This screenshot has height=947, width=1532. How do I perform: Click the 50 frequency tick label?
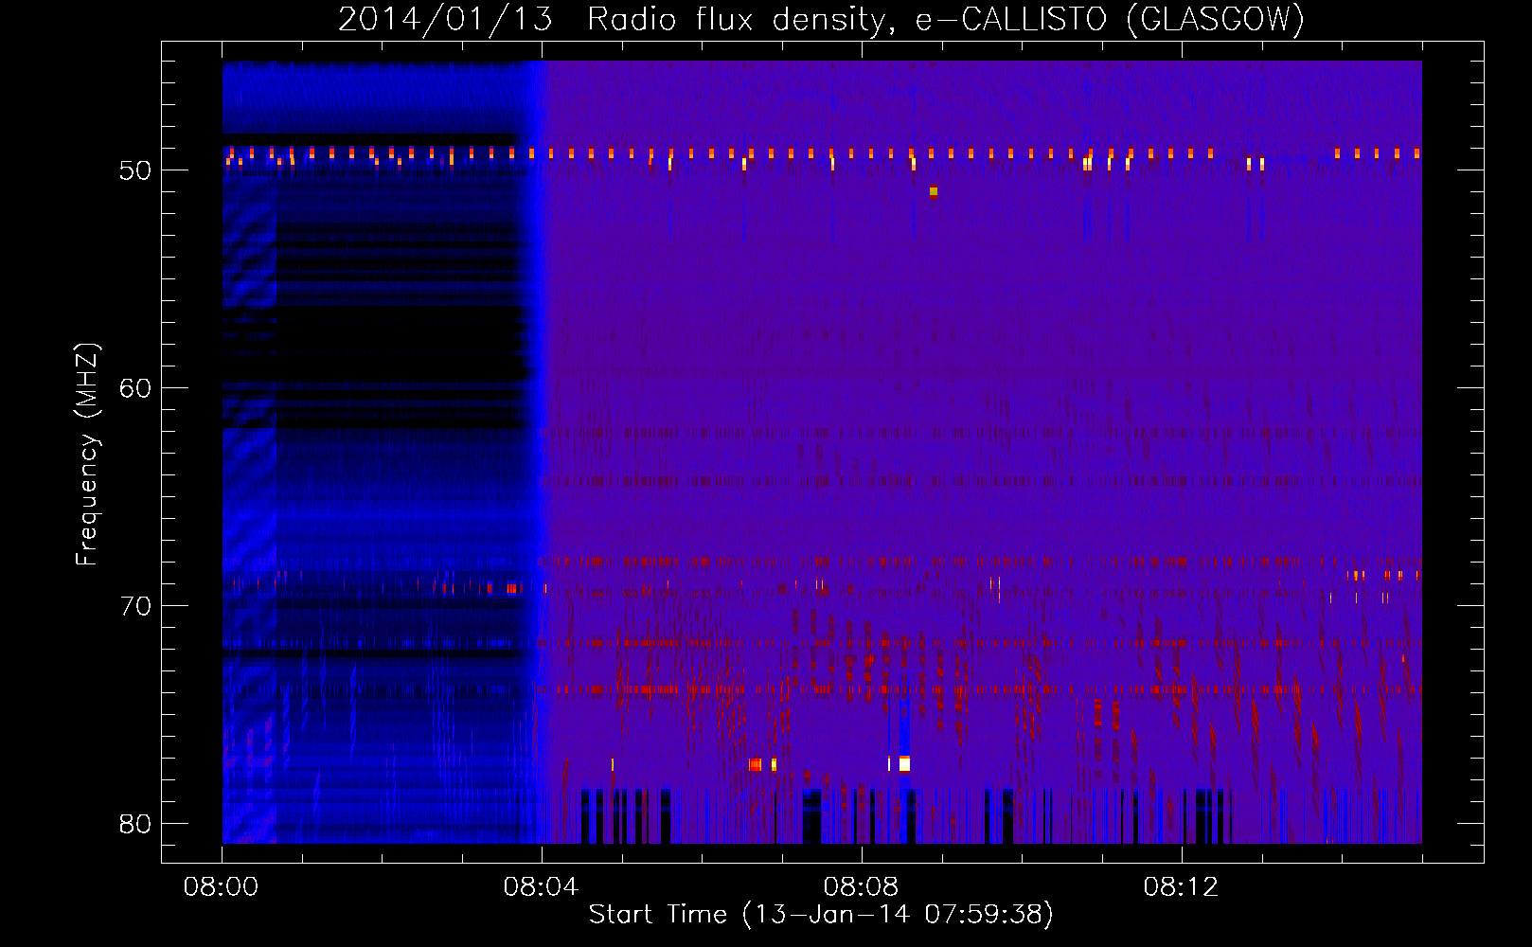click(135, 170)
